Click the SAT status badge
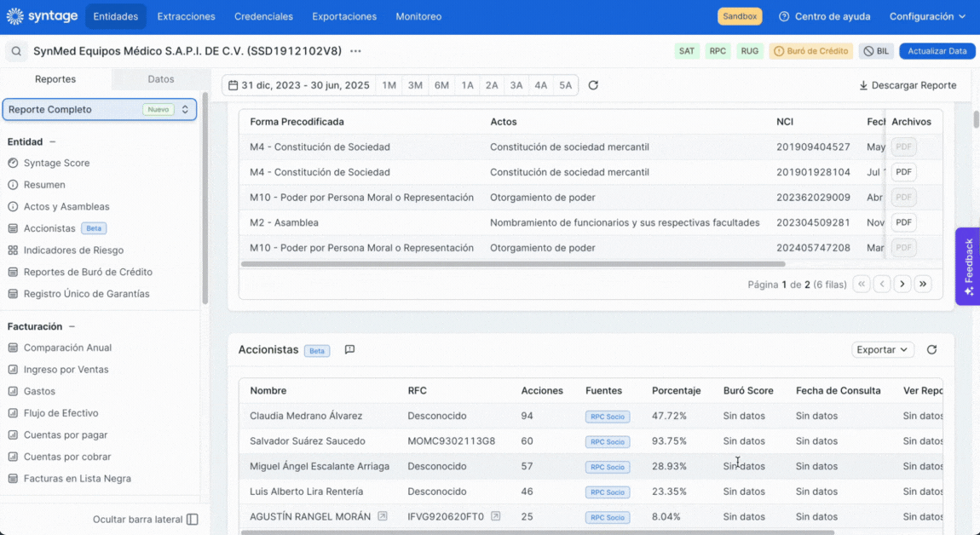The height and width of the screenshot is (535, 980). [687, 51]
